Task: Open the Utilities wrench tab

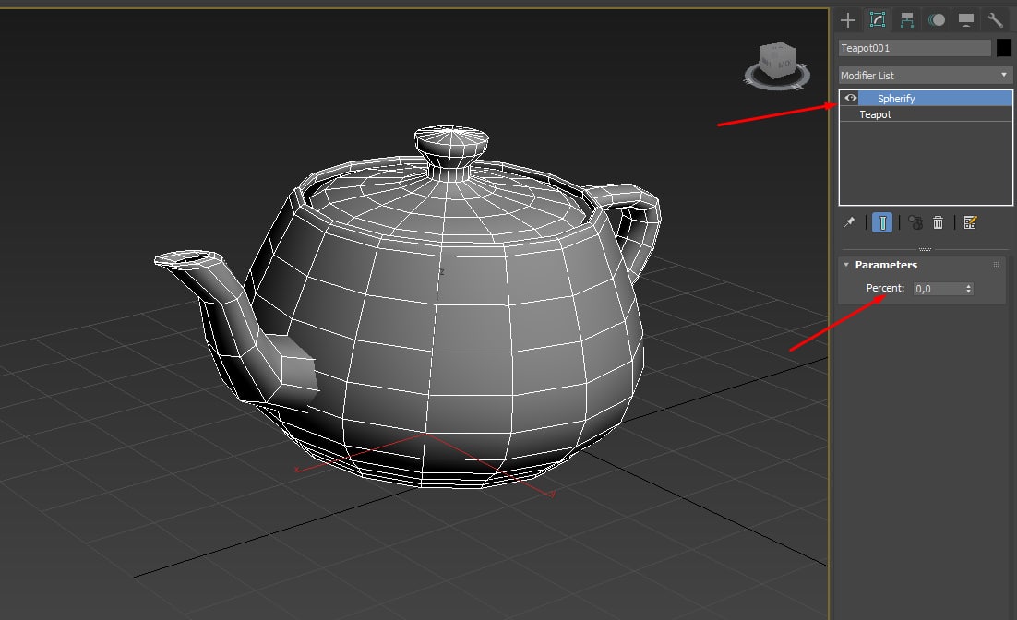Action: (995, 20)
